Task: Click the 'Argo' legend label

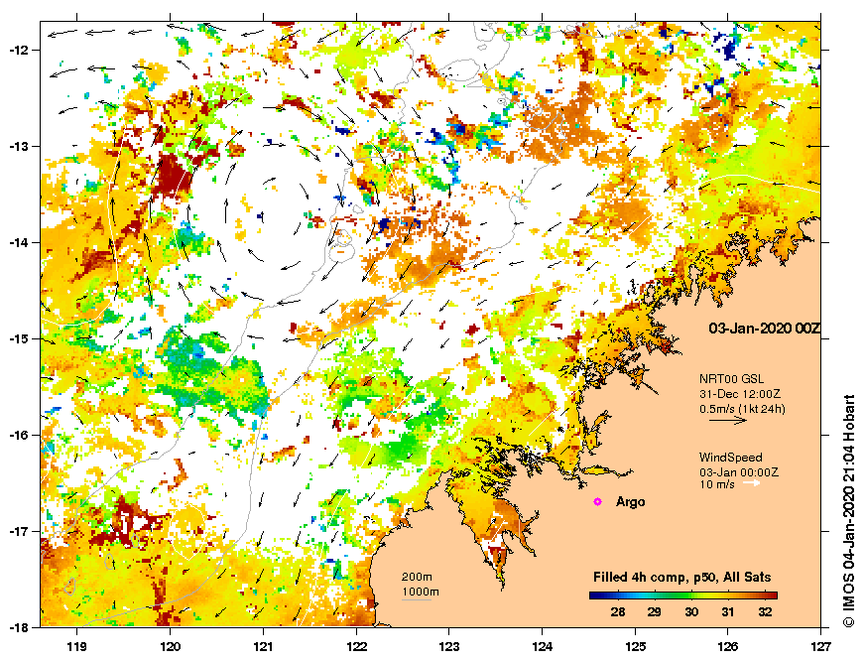Action: coord(630,501)
